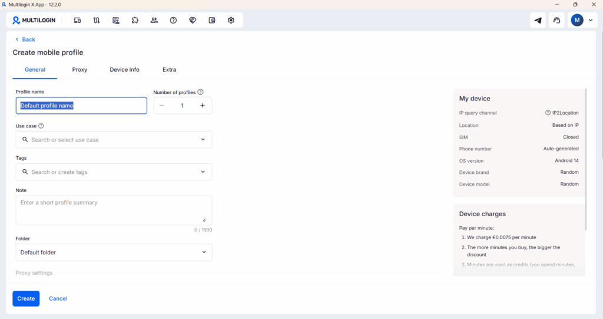Click the Note text area
Screen dimensions: 603x319
pyautogui.click(x=113, y=210)
